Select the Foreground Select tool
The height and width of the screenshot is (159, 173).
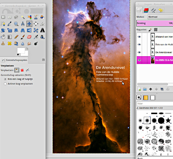[43, 17]
